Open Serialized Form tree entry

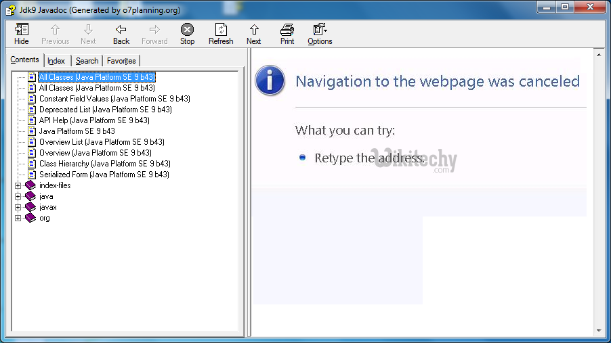click(x=104, y=175)
